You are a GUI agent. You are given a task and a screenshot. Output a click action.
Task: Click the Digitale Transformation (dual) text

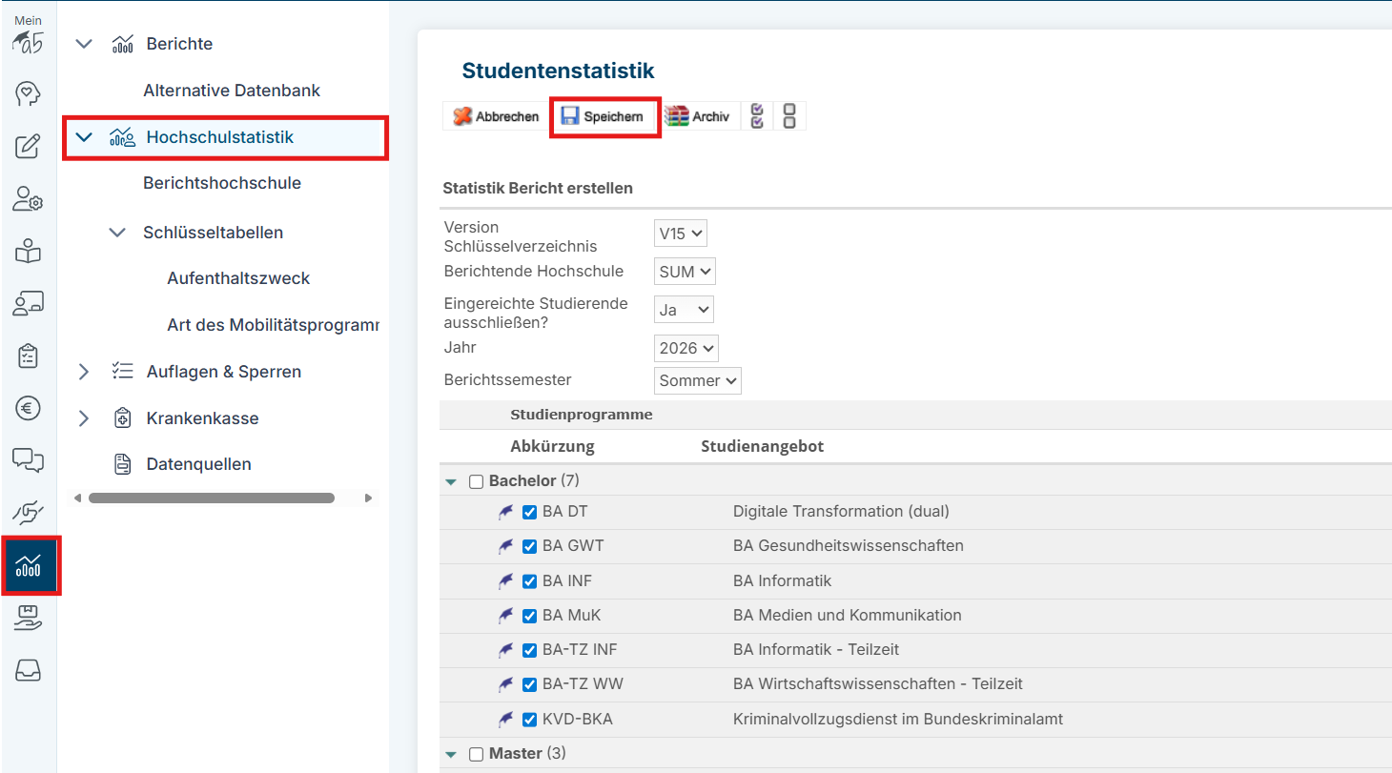coord(841,512)
